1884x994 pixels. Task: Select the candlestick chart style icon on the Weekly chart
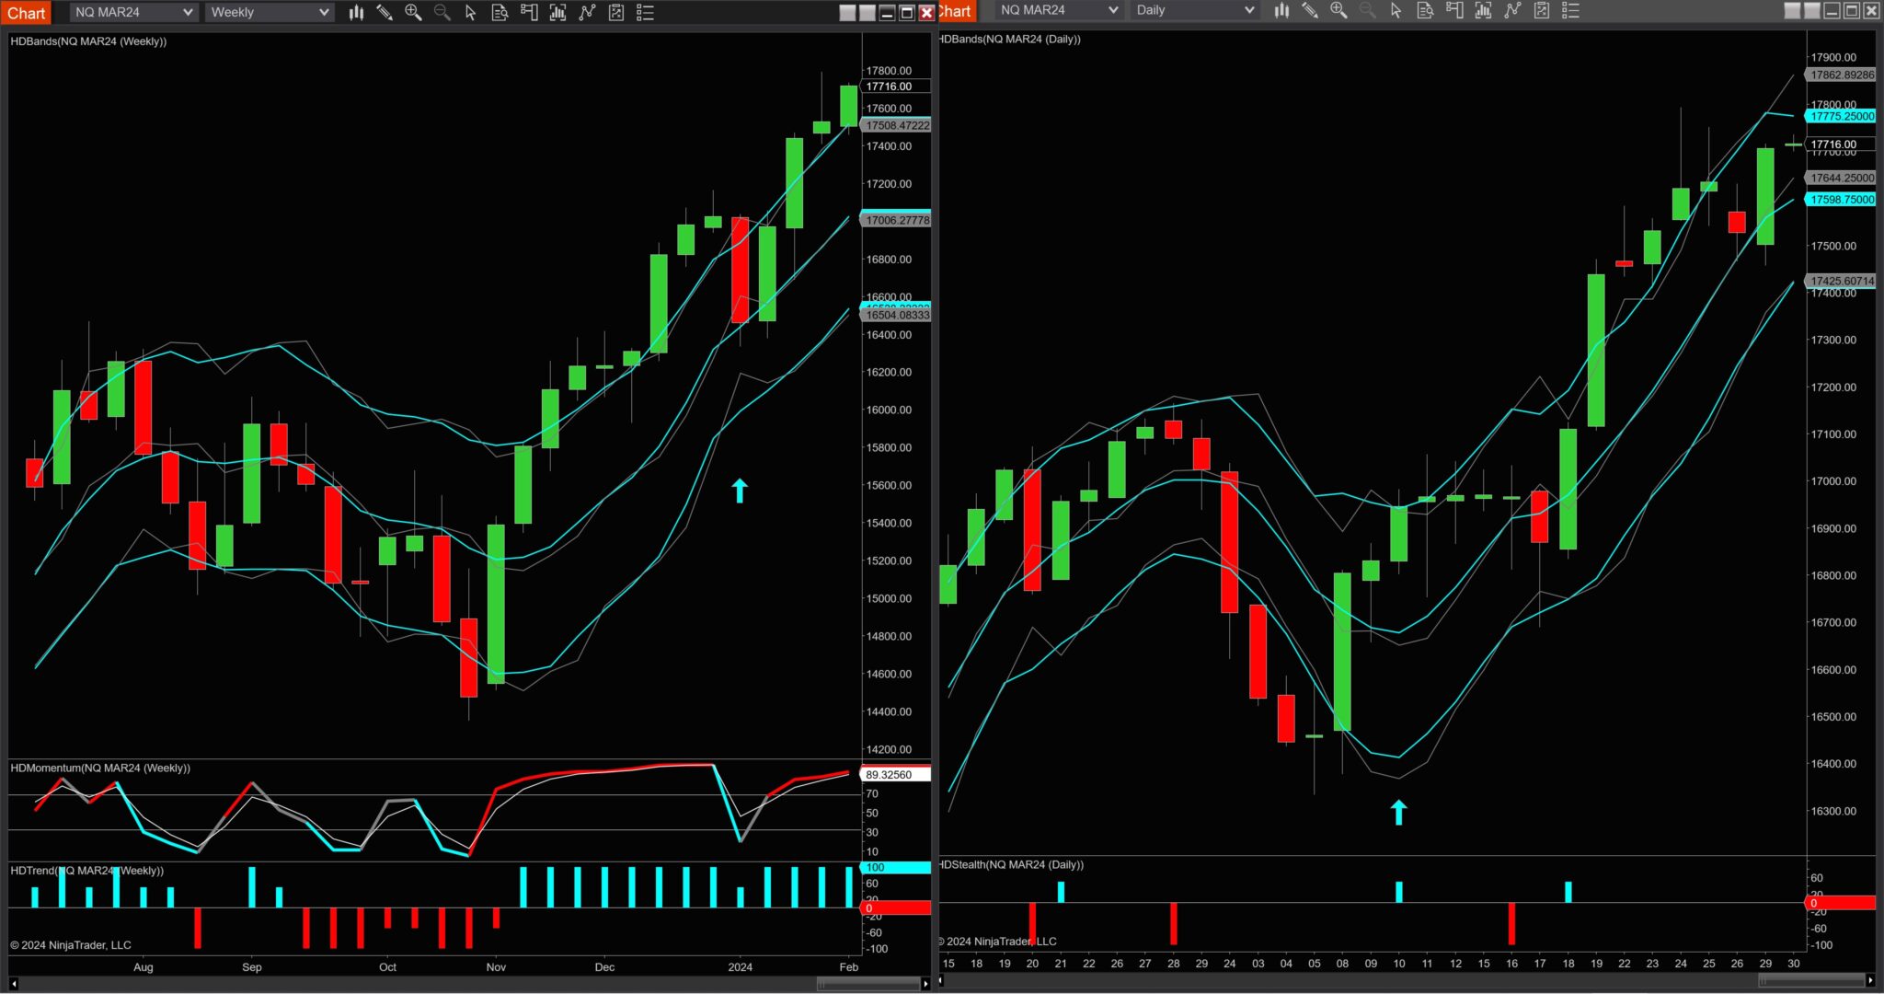356,12
